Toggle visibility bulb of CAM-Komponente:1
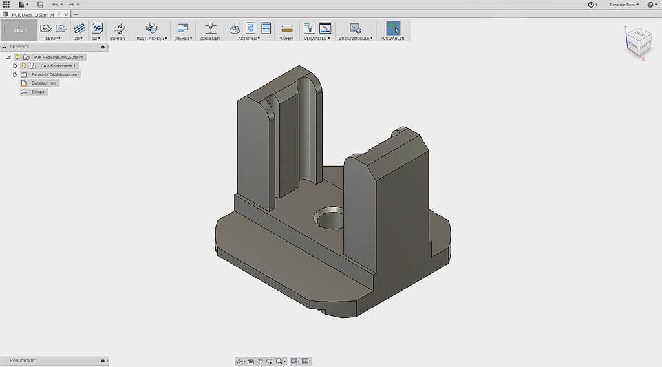Screen dimensions: 662x367 (x=24, y=66)
